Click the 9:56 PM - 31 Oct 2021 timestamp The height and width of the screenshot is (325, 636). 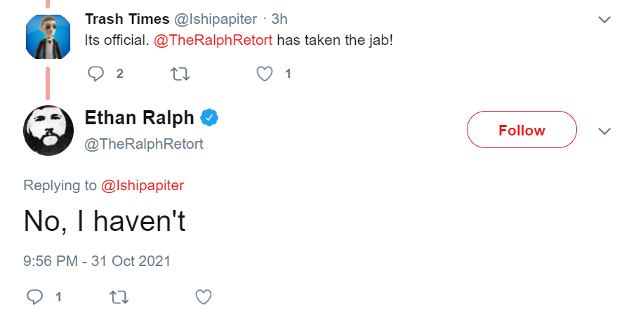point(97,261)
